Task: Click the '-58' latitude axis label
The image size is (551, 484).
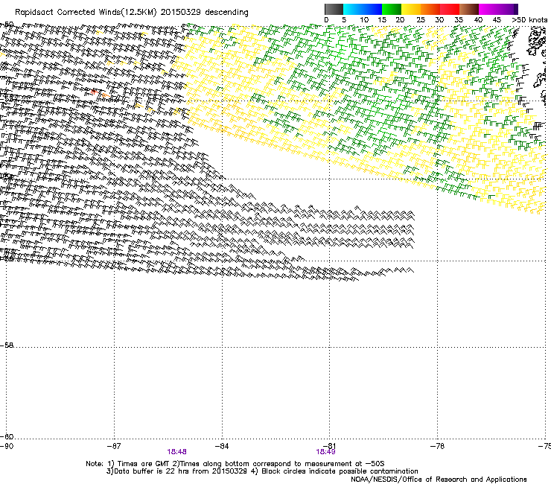Action: click(x=7, y=346)
